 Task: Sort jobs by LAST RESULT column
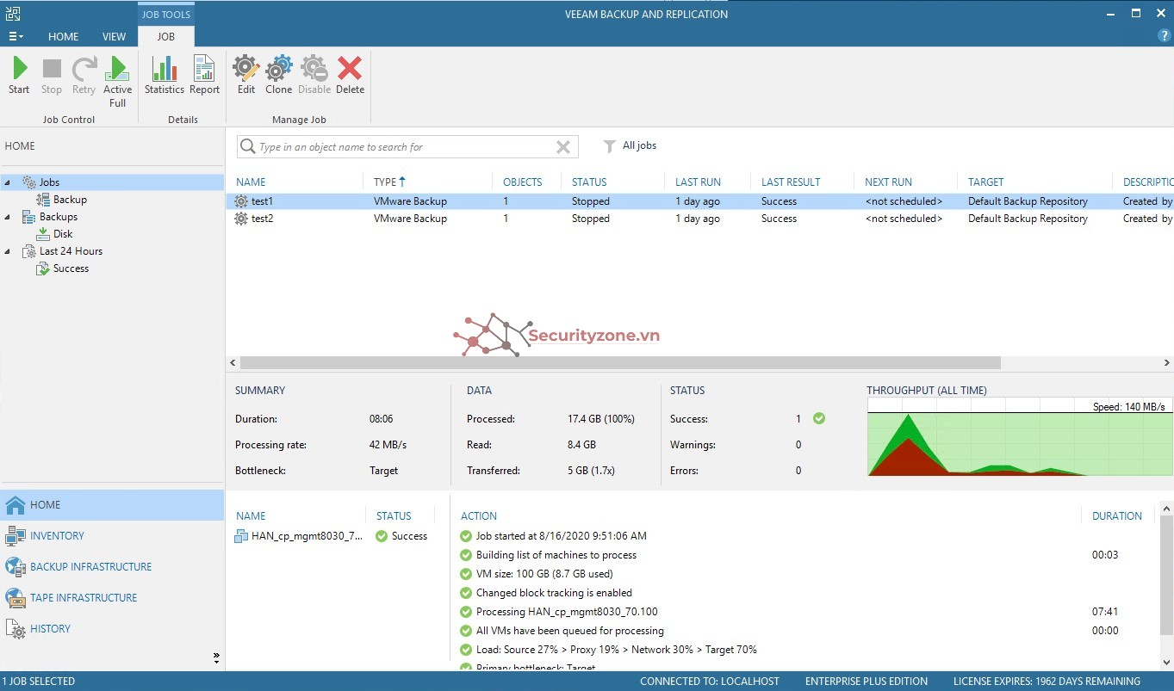[x=791, y=182]
